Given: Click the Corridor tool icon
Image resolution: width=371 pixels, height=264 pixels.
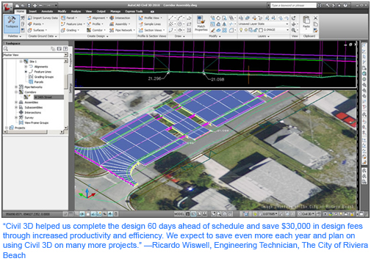Looking at the screenshot, I should tap(89, 30).
